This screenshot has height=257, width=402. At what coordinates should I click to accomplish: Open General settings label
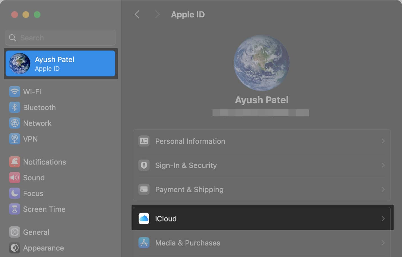(36, 232)
